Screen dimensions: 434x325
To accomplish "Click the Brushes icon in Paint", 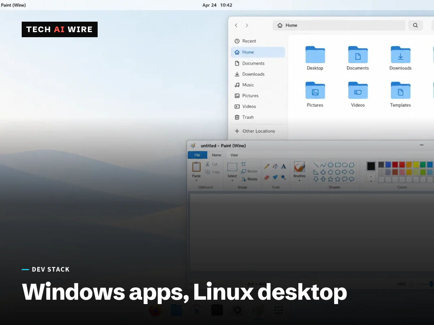I will [299, 167].
